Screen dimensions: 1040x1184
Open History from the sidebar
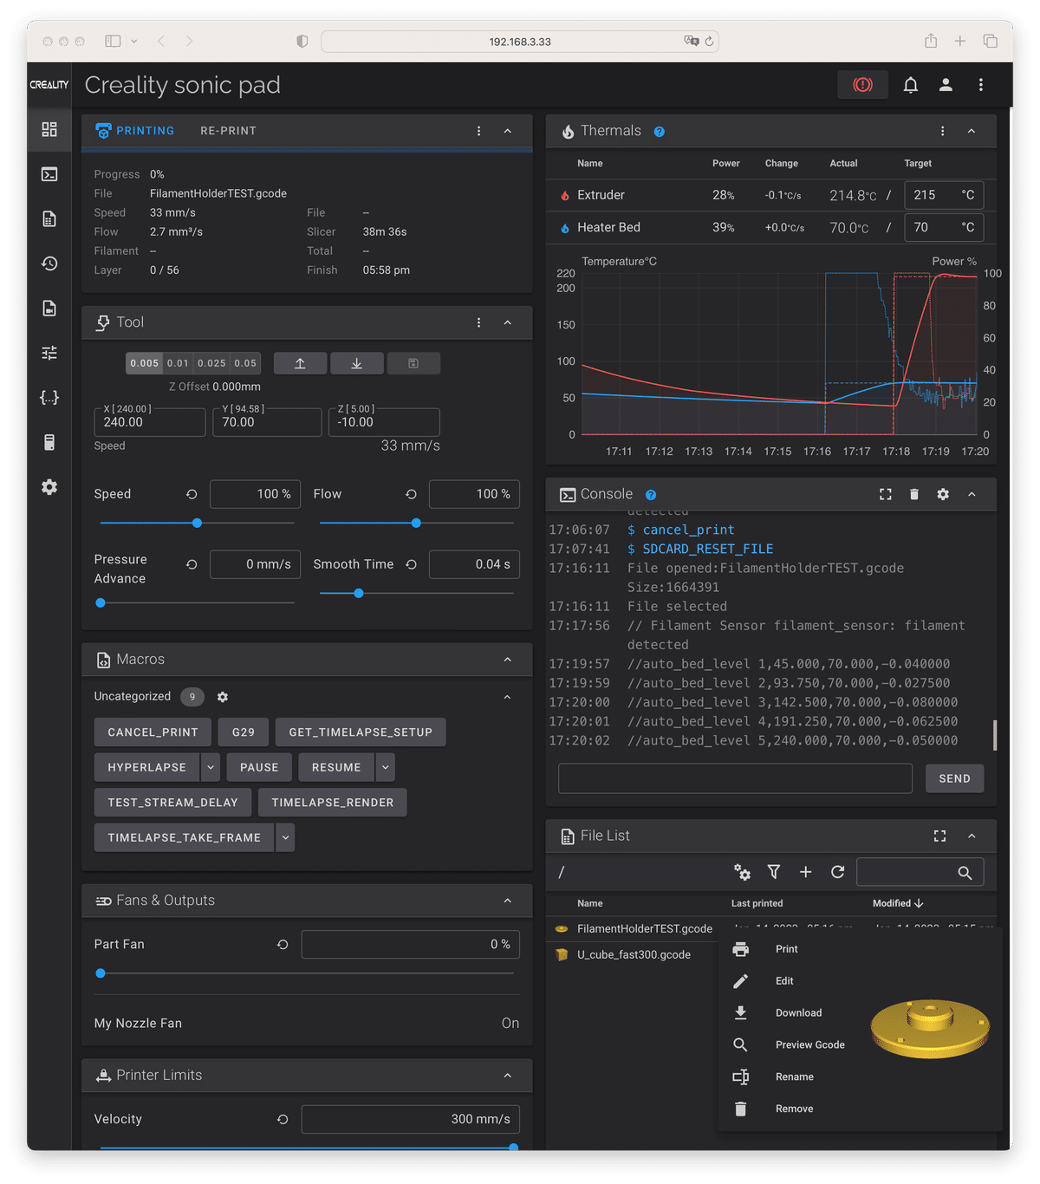(49, 263)
